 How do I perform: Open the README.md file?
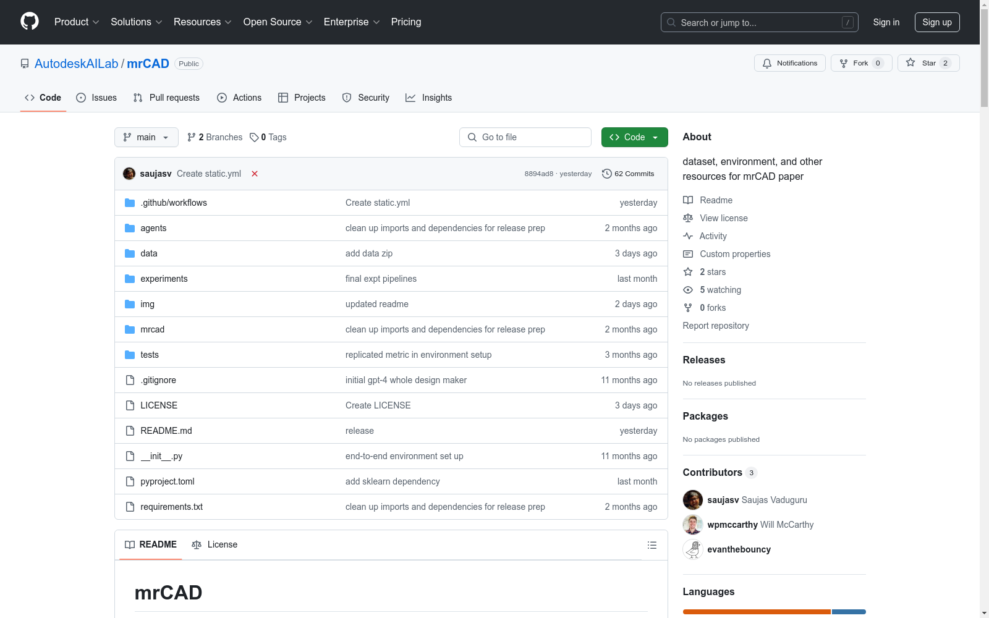coord(166,431)
